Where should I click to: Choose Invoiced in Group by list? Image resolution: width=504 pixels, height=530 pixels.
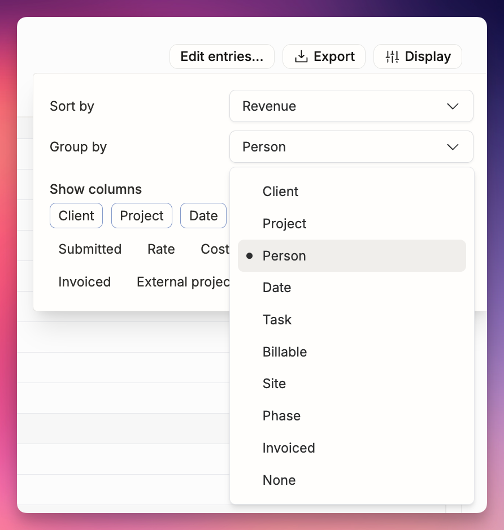coord(352,448)
